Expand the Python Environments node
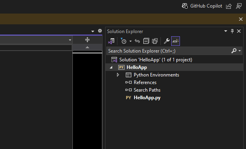This screenshot has width=246, height=149. [118, 75]
